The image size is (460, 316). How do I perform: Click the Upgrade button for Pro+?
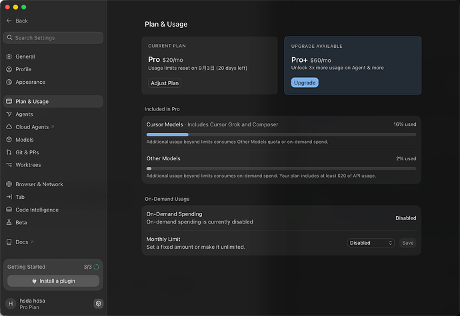pos(305,82)
